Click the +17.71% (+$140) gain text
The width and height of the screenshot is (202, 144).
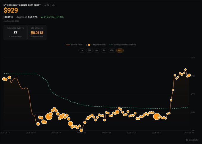53,17
